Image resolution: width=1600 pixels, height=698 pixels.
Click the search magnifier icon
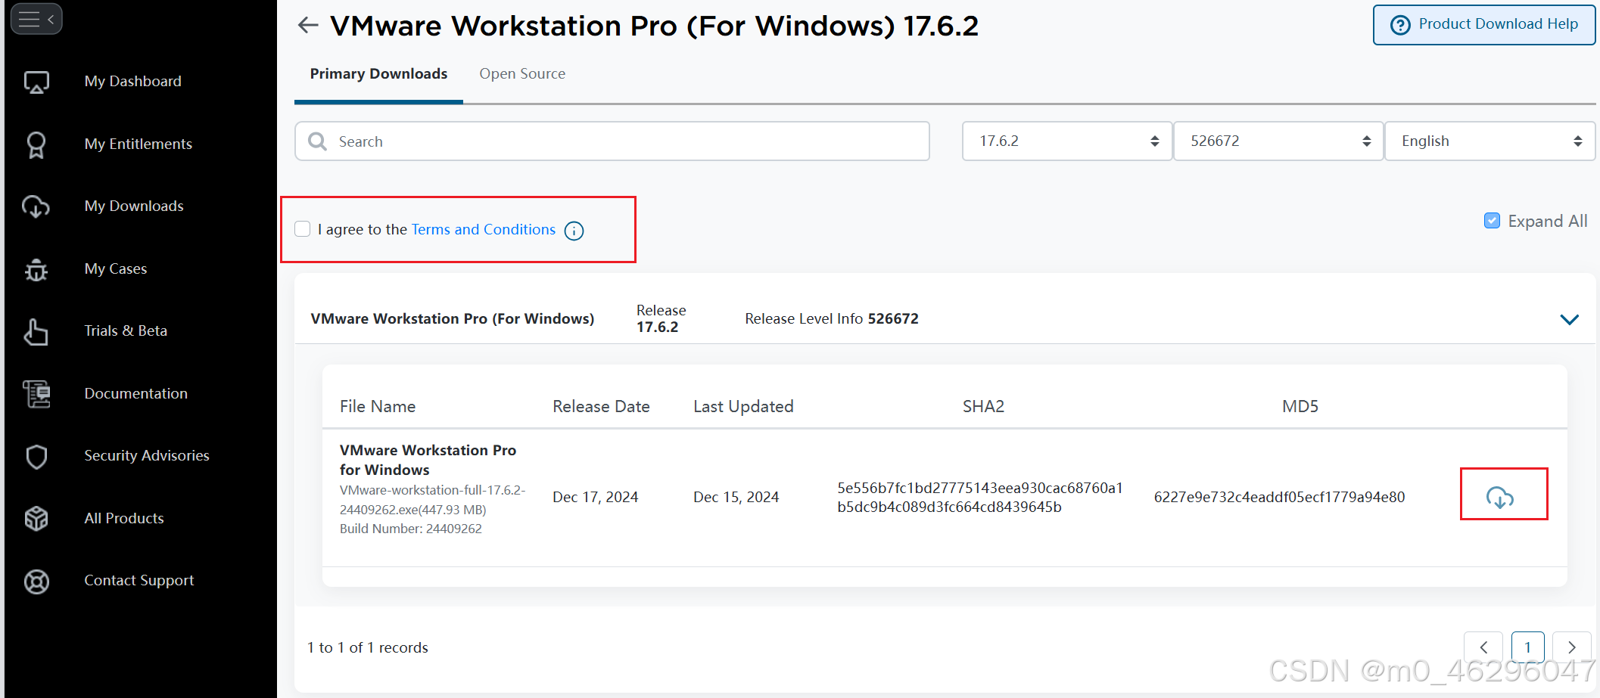point(318,141)
